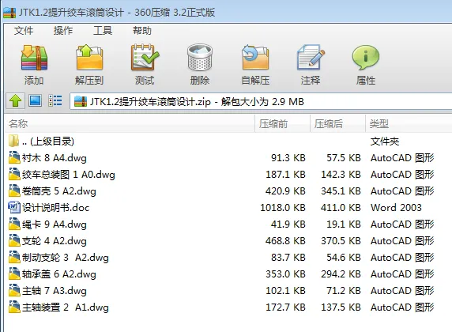
Task: Click the icon of 支轮 4 A2.dwg
Action: tap(14, 240)
